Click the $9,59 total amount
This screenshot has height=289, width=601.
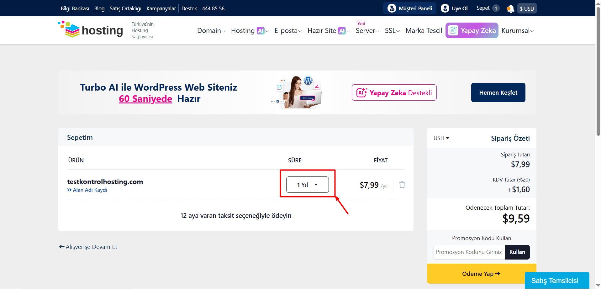(516, 218)
